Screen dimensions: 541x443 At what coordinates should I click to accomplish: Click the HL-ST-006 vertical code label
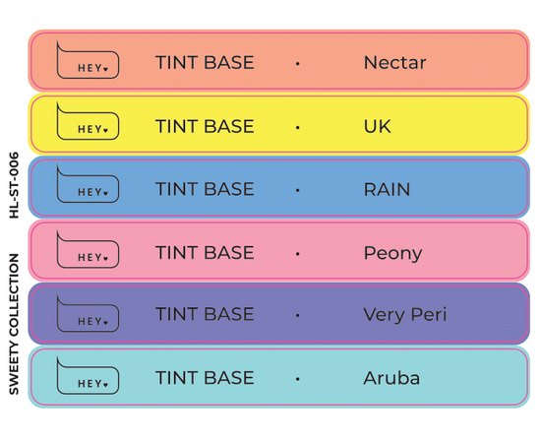tap(14, 185)
